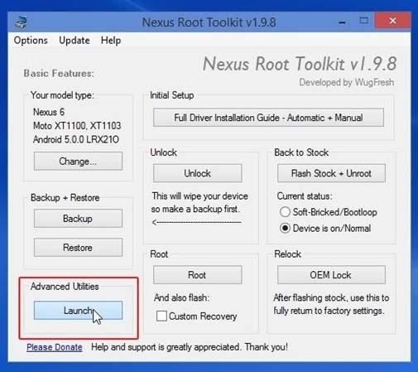Maximize the Nexus Root Toolkit window
The width and height of the screenshot is (418, 372).
click(x=364, y=21)
